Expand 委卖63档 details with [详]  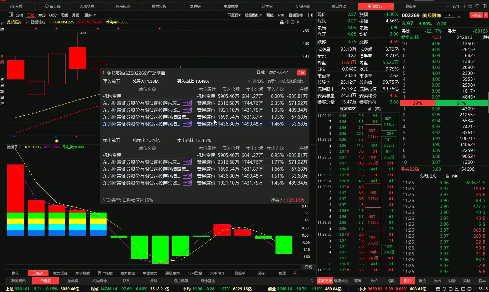pos(486,37)
